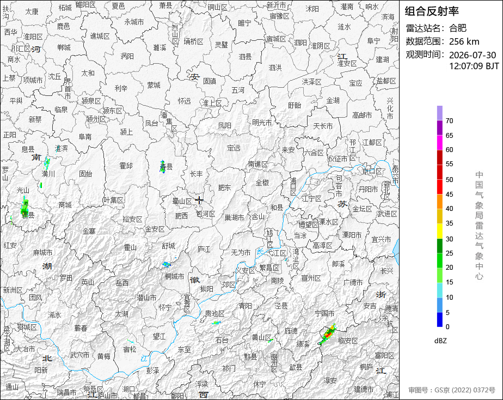Click the 审图号 GS京 (2022) 0372号 text
503x400 pixels.
[452, 390]
